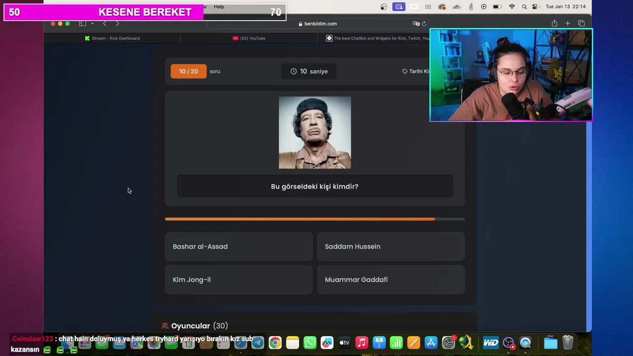Viewport: 633px width, 356px height.
Task: Go forward in Safari
Action: tap(117, 23)
